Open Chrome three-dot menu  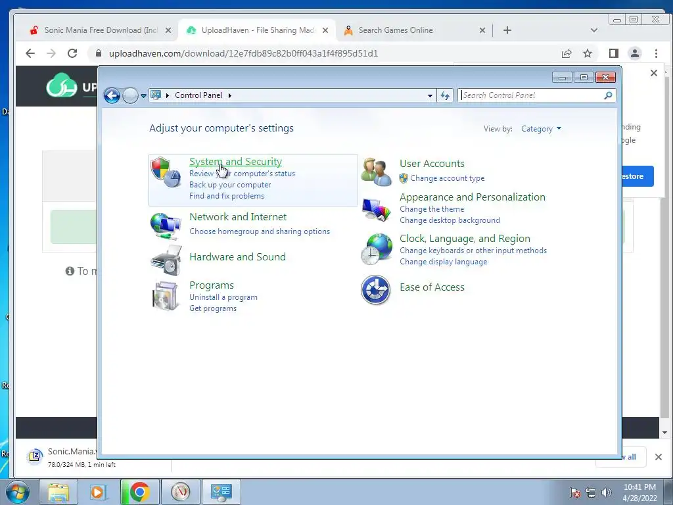pyautogui.click(x=657, y=53)
